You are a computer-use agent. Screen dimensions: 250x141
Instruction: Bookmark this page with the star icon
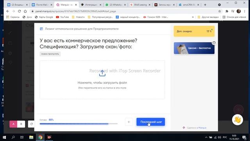point(220,11)
